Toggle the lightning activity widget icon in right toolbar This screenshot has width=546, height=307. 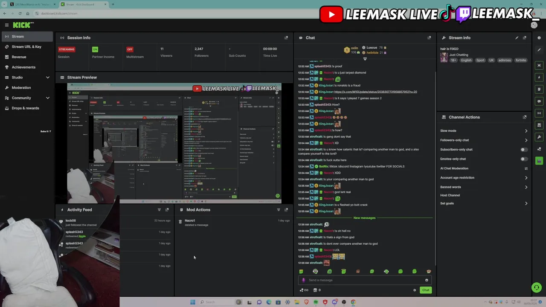[539, 77]
